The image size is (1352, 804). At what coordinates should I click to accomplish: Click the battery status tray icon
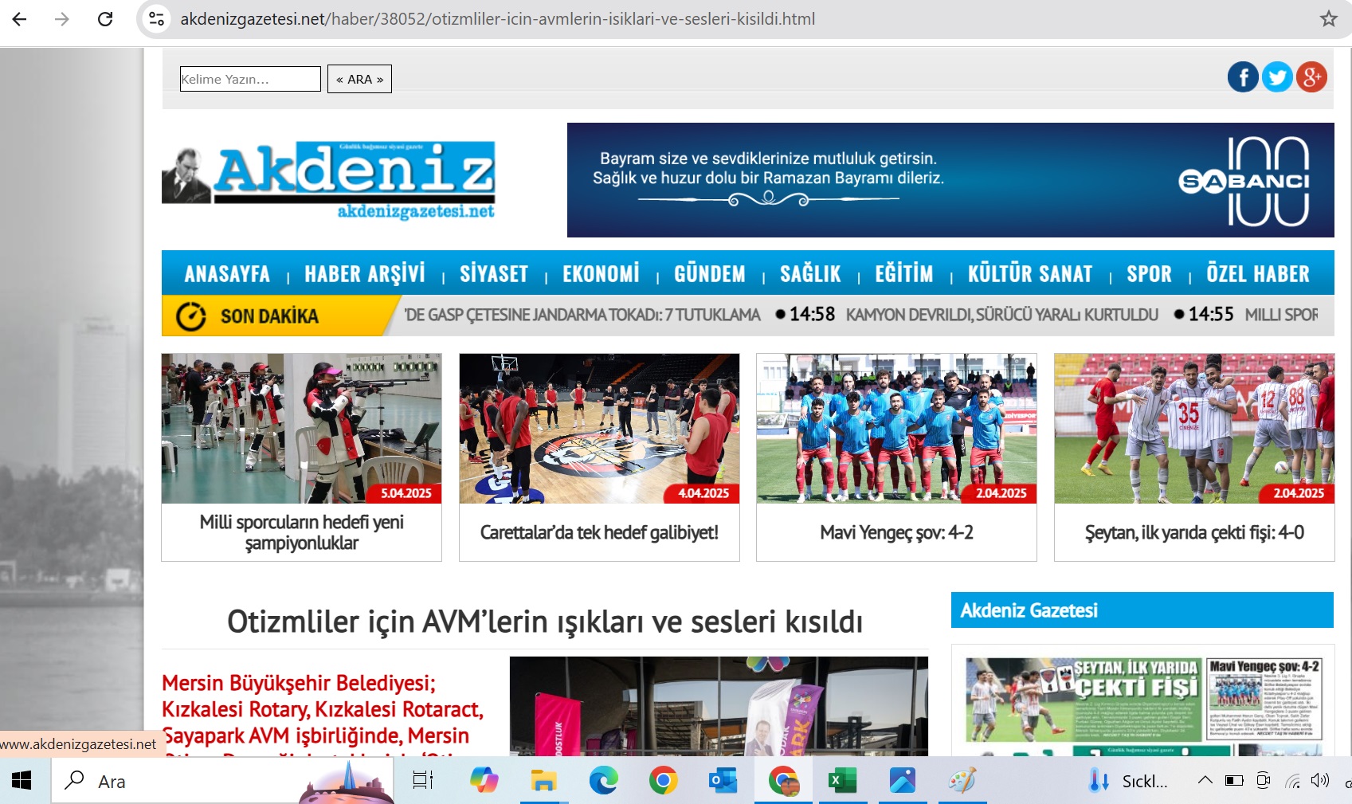click(1234, 781)
